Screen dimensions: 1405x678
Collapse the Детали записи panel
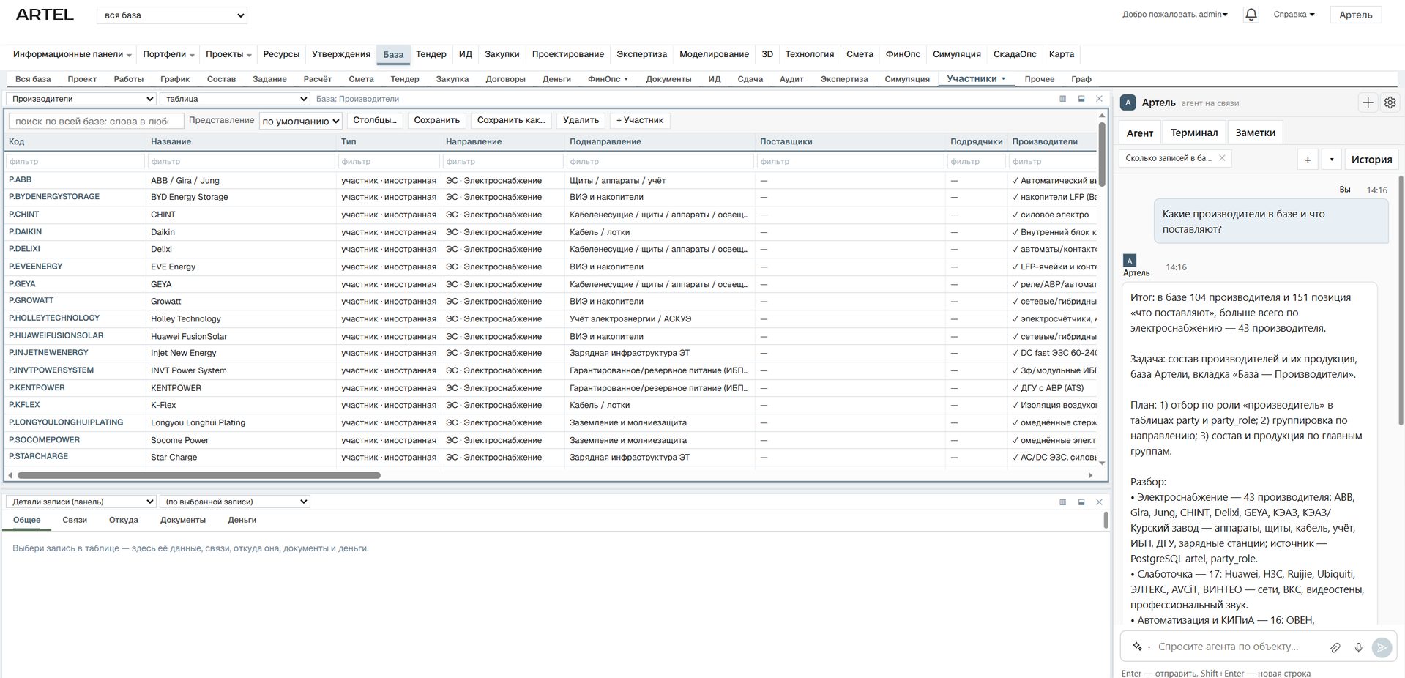pyautogui.click(x=1081, y=502)
